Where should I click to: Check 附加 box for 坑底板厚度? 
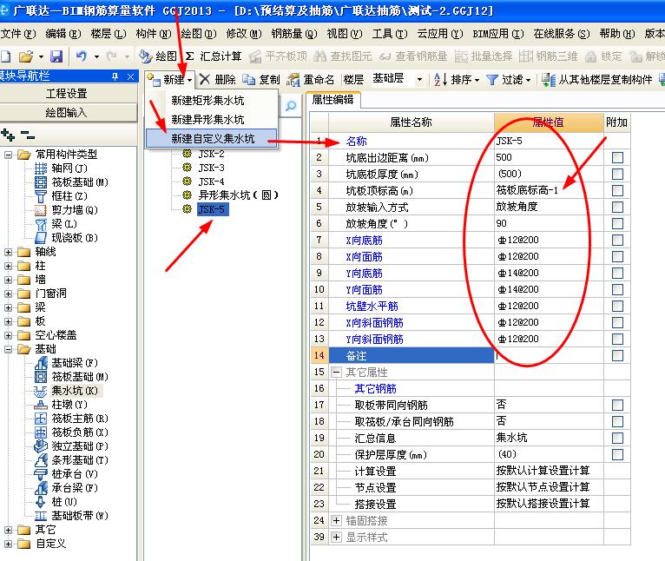pyautogui.click(x=617, y=174)
